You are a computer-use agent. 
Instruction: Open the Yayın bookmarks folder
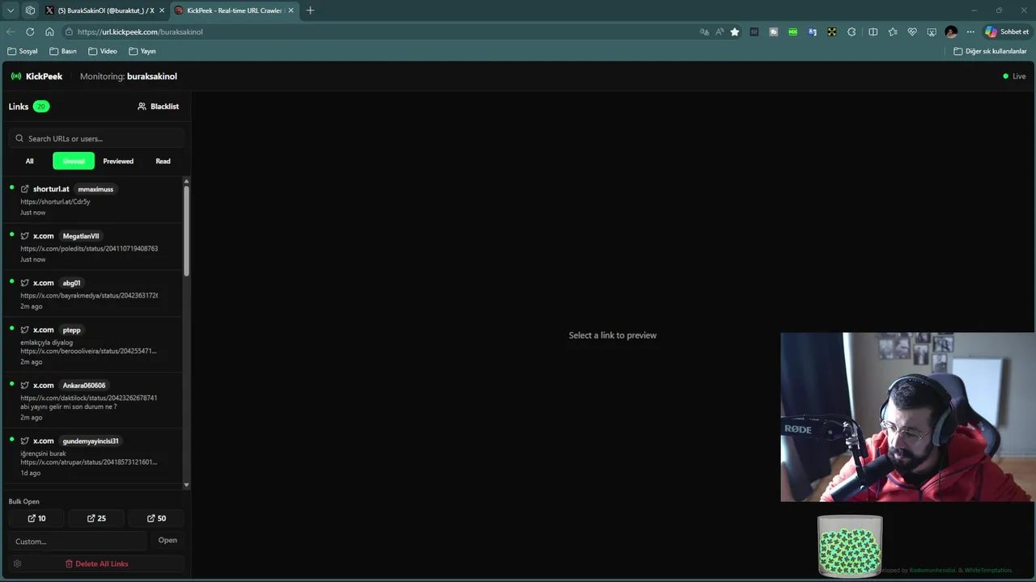pyautogui.click(x=142, y=51)
